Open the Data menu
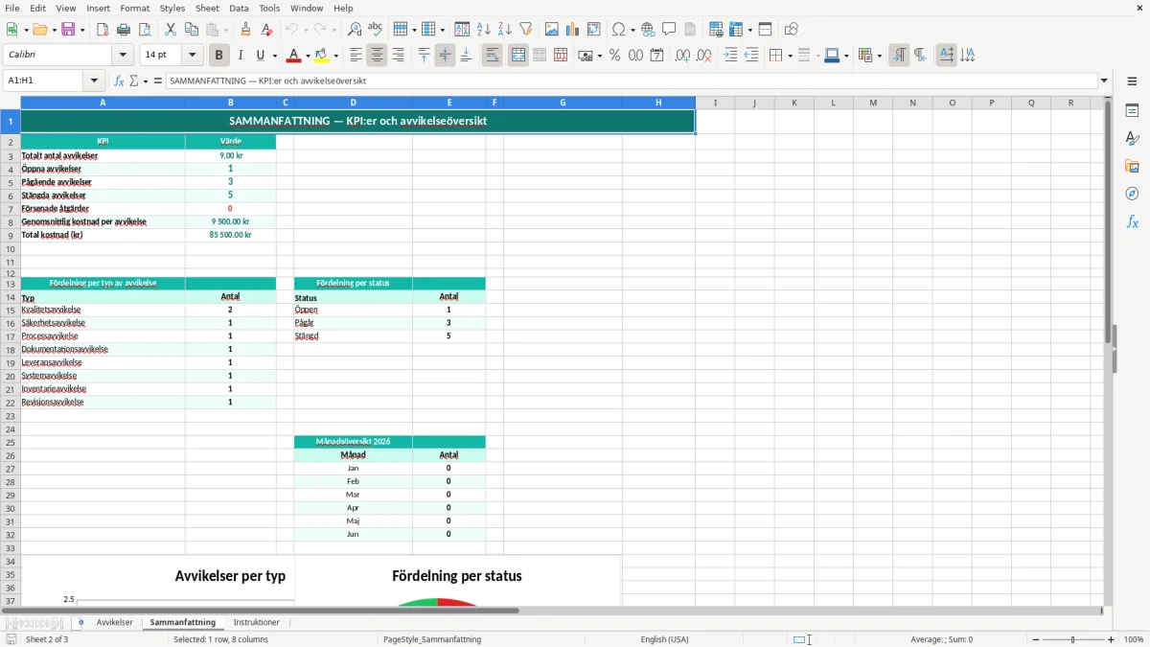Image resolution: width=1150 pixels, height=647 pixels. [x=239, y=8]
